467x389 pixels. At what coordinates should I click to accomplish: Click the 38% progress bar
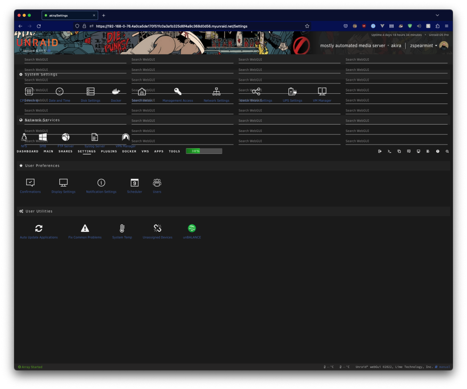coord(204,151)
